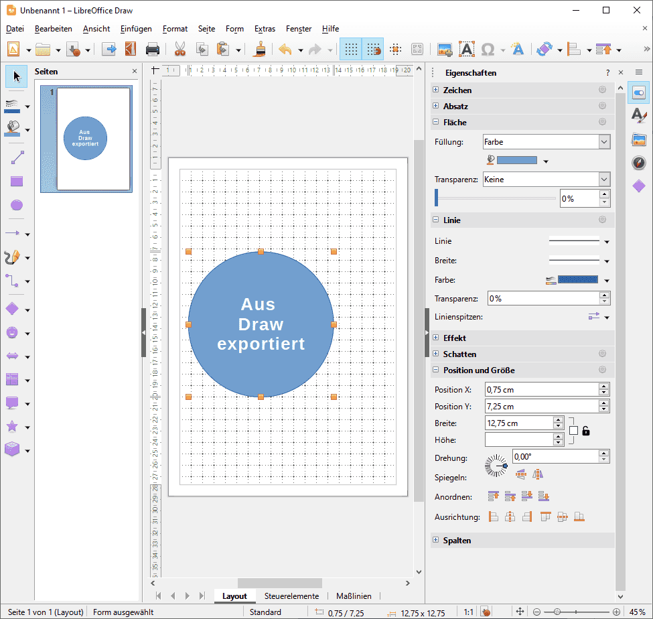
Task: Undo the last action
Action: pyautogui.click(x=285, y=50)
